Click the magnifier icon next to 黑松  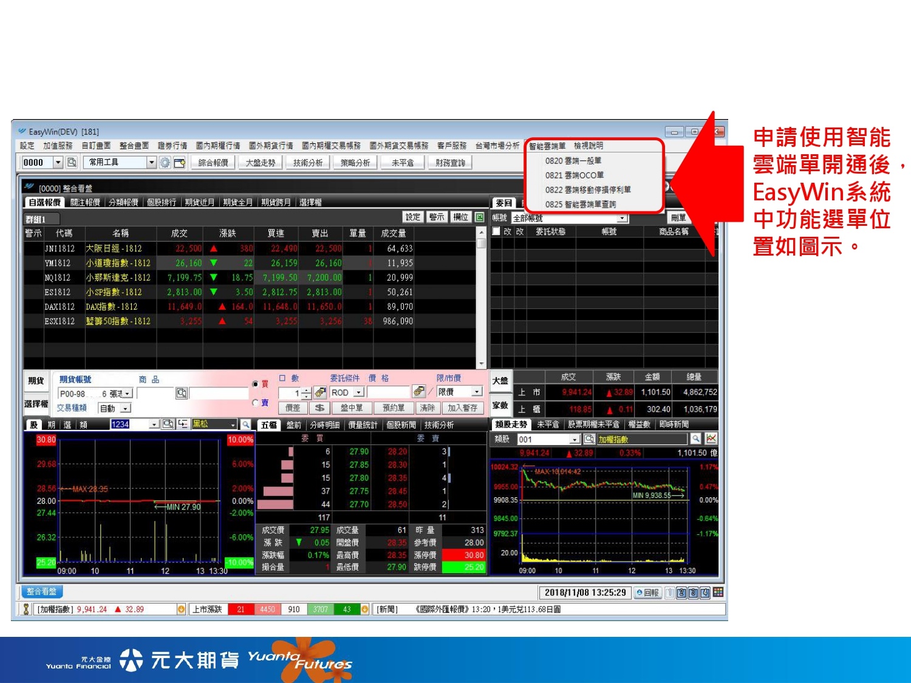[x=245, y=424]
